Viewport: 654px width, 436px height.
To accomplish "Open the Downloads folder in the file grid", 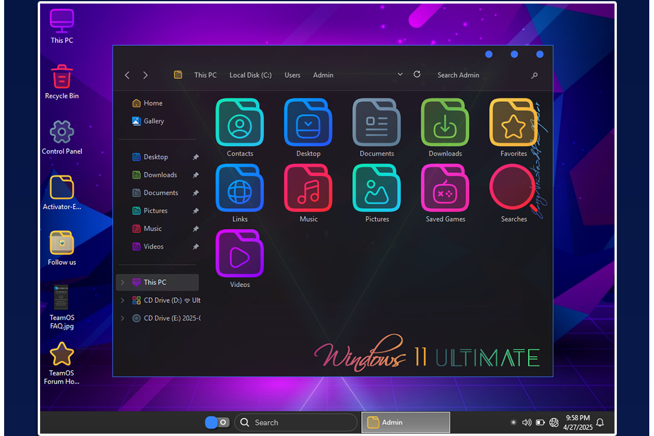I will [445, 122].
